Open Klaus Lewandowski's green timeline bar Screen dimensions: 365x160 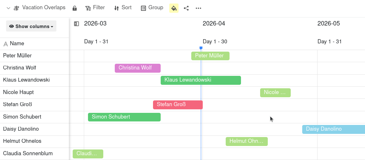pyautogui.click(x=201, y=80)
